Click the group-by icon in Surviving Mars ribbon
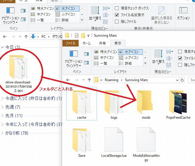Screen dimensions: 195x166 pos(169,51)
